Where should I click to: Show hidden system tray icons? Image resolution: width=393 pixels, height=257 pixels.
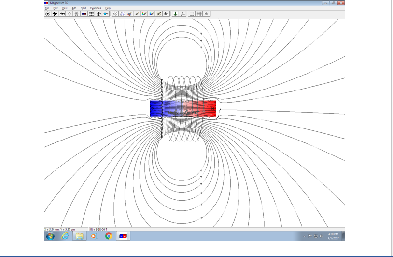click(x=304, y=236)
